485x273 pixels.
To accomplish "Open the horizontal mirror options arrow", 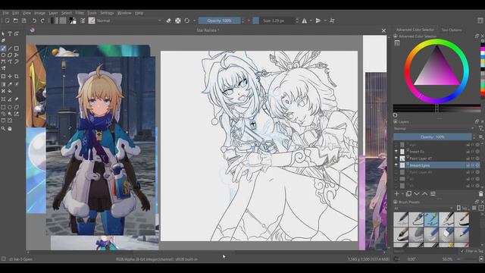I will 311,20.
